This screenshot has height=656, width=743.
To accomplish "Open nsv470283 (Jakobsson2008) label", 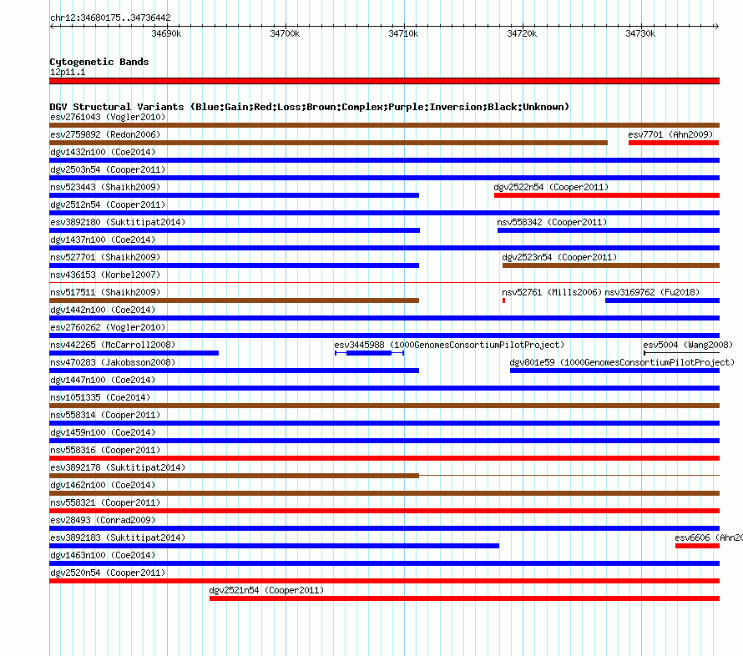I will pyautogui.click(x=113, y=362).
